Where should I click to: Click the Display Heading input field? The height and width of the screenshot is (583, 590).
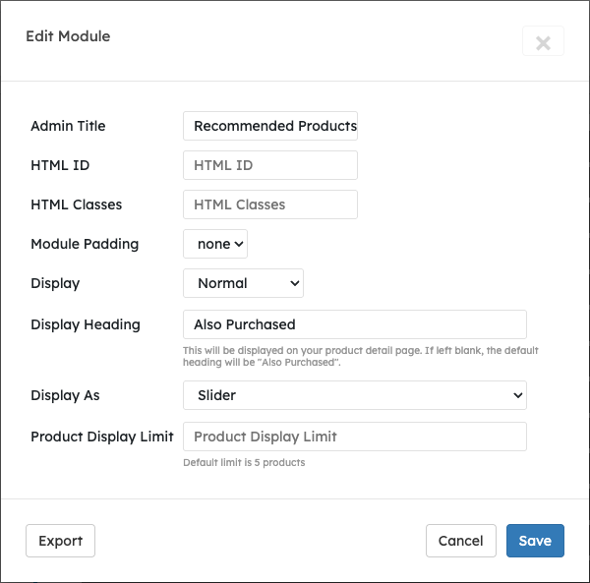[x=355, y=324]
